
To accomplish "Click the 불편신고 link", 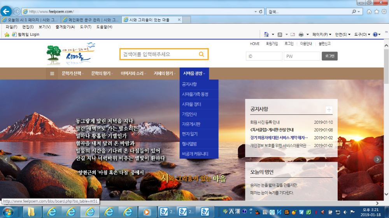I will point(324,44).
